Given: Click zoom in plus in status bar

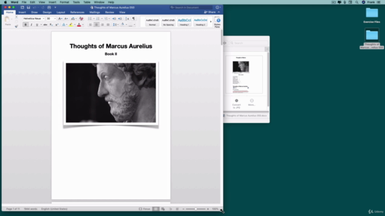Looking at the screenshot, I should coord(208,209).
